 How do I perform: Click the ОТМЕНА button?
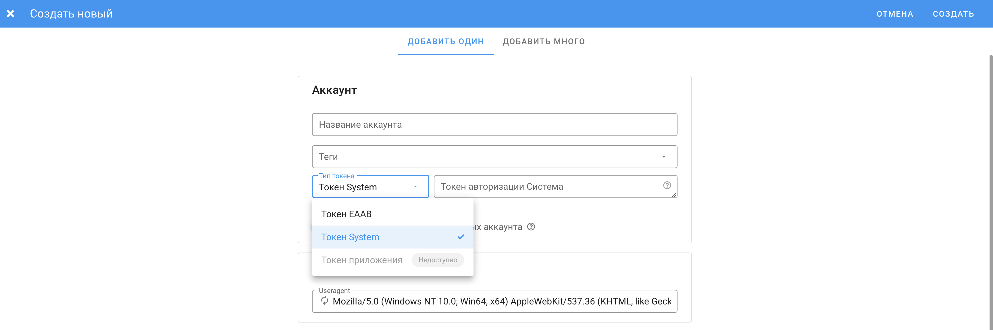tap(894, 14)
